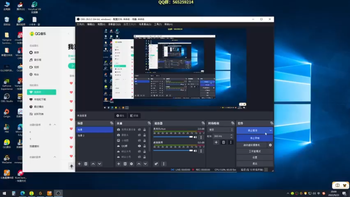Open OBS 设置 settings button

(x=255, y=158)
